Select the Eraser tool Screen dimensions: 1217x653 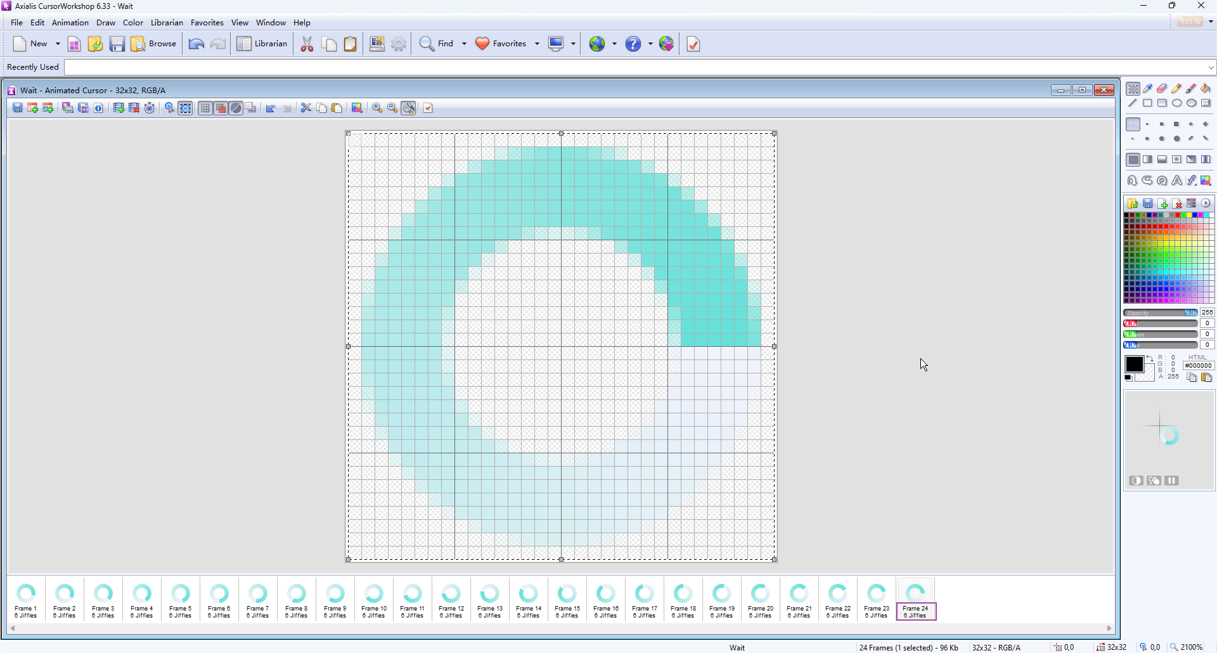(1162, 89)
